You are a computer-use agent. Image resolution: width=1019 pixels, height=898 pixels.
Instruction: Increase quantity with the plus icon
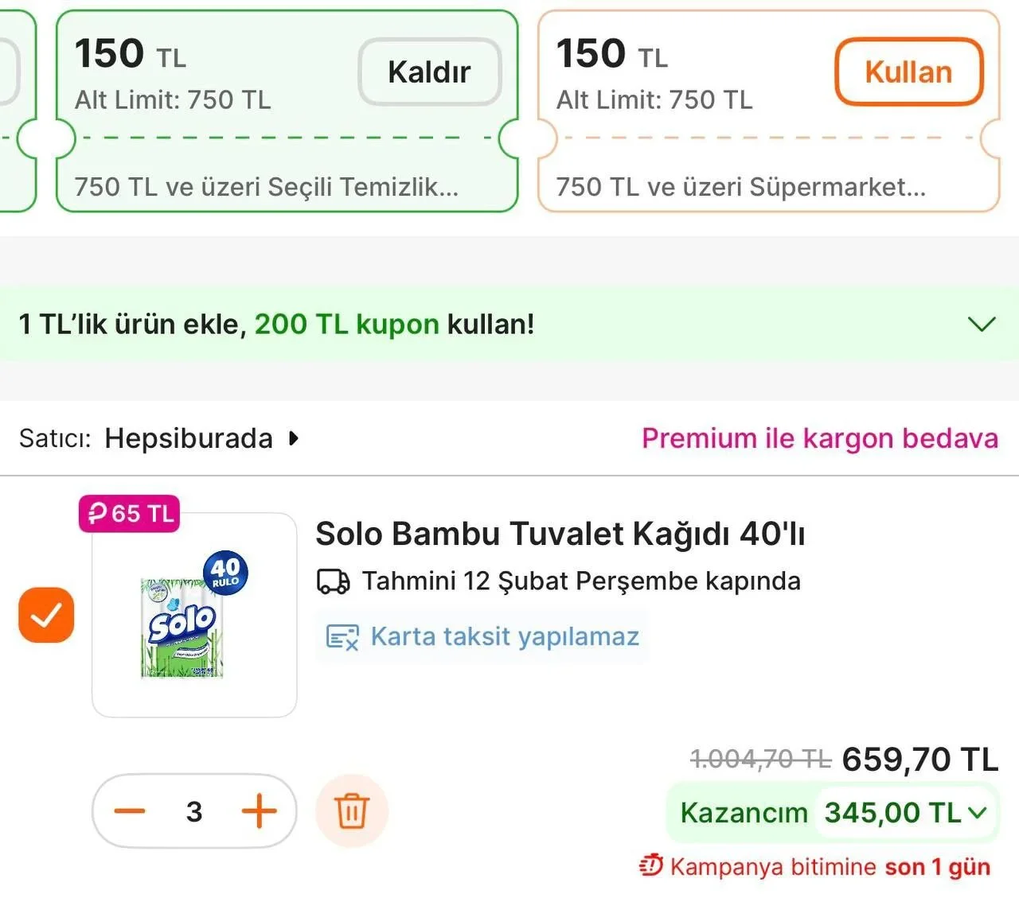pos(259,811)
